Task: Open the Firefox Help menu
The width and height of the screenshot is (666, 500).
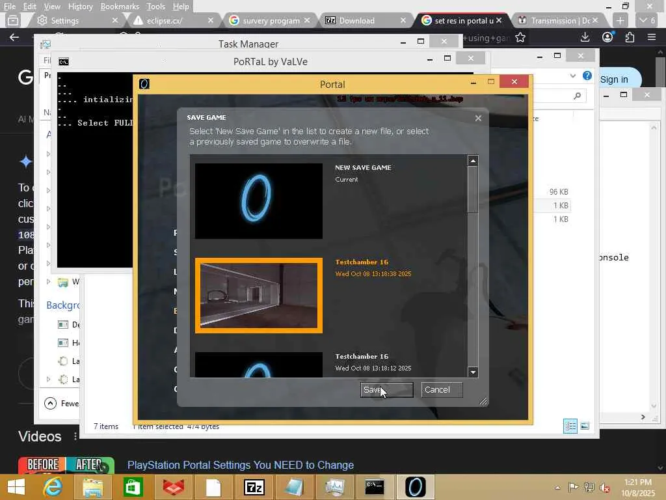Action: 181,7
